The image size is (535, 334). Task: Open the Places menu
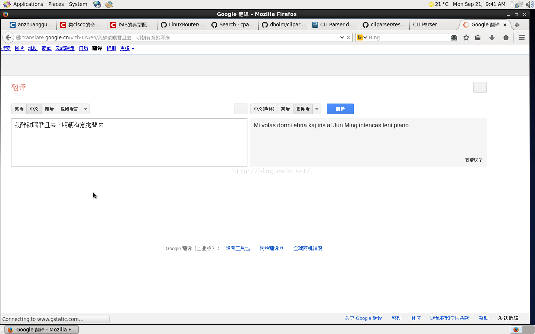(56, 4)
